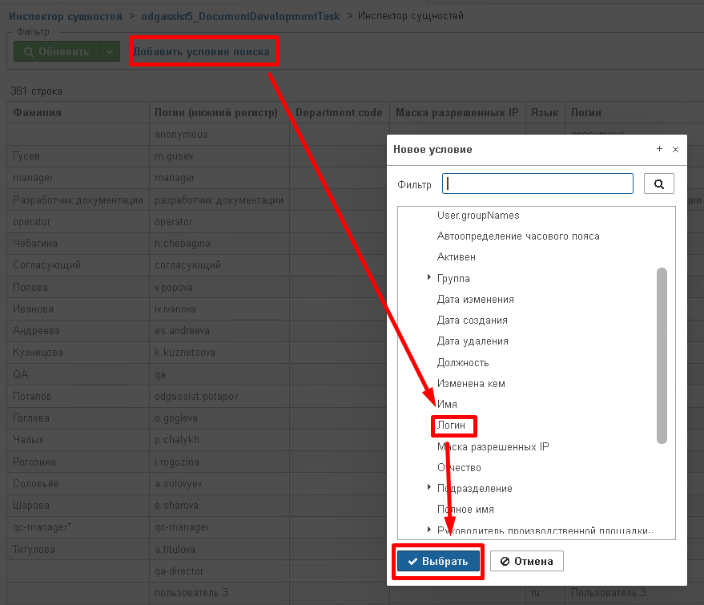Select the Активен item
The width and height of the screenshot is (704, 605).
(457, 257)
